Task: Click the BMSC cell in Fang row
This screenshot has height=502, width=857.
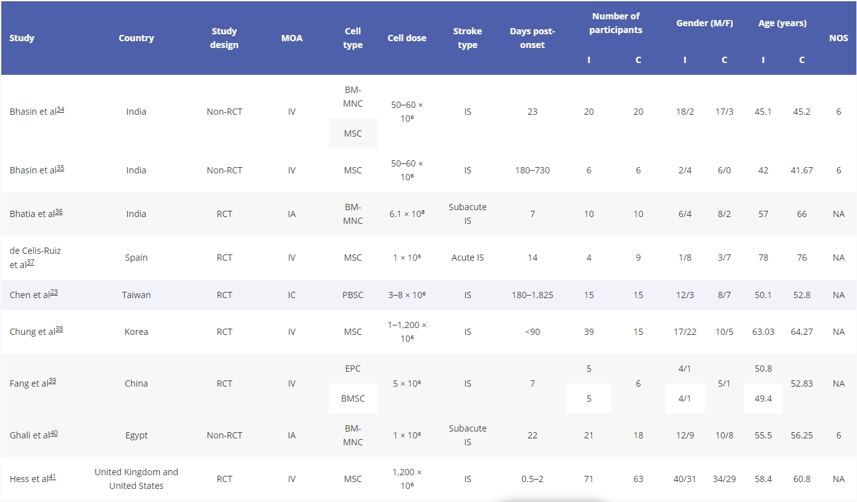Action: [352, 398]
